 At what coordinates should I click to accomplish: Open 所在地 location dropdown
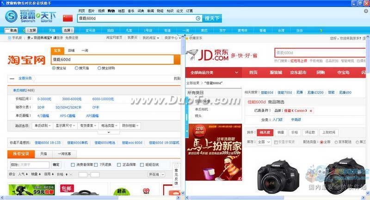click(x=156, y=174)
